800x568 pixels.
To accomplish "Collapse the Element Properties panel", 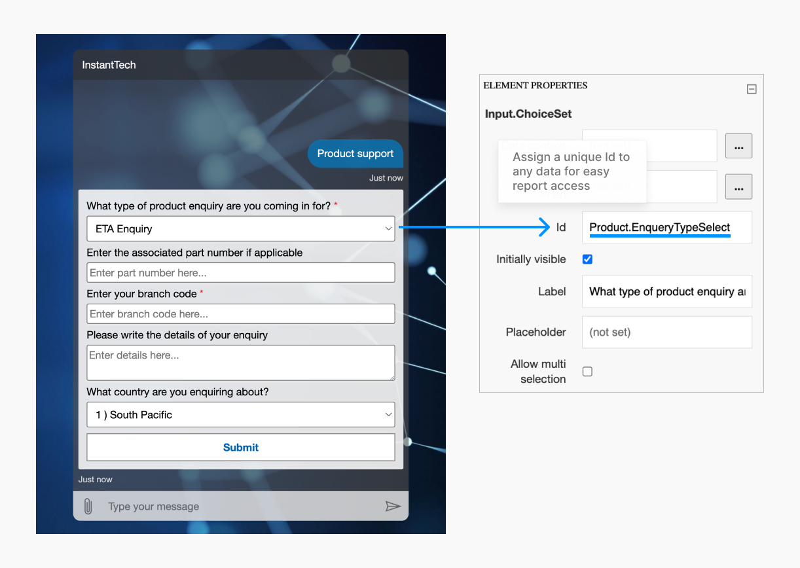I will tap(752, 89).
